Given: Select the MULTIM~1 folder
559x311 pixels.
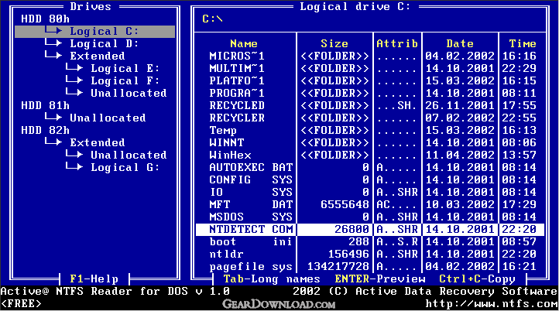Looking at the screenshot, I should tap(237, 68).
